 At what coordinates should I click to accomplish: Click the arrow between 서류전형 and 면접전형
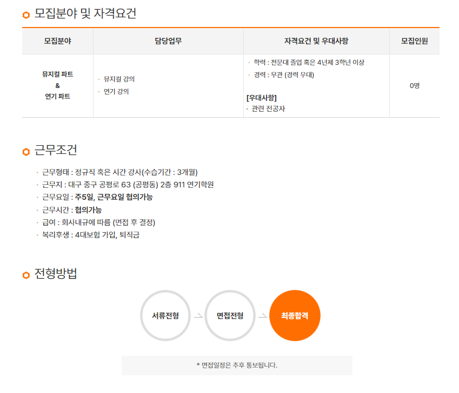198,316
